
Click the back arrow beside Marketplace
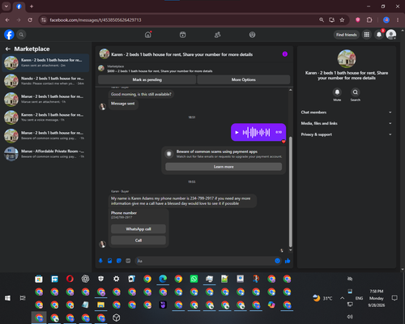point(8,49)
